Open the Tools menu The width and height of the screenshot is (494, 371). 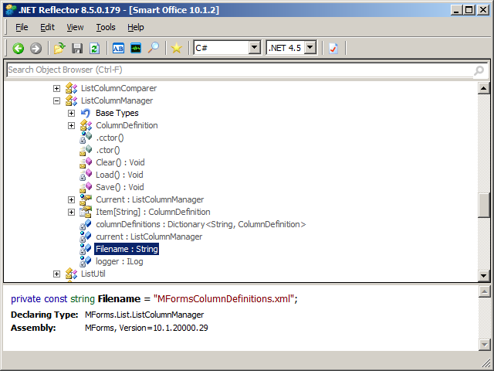point(105,27)
